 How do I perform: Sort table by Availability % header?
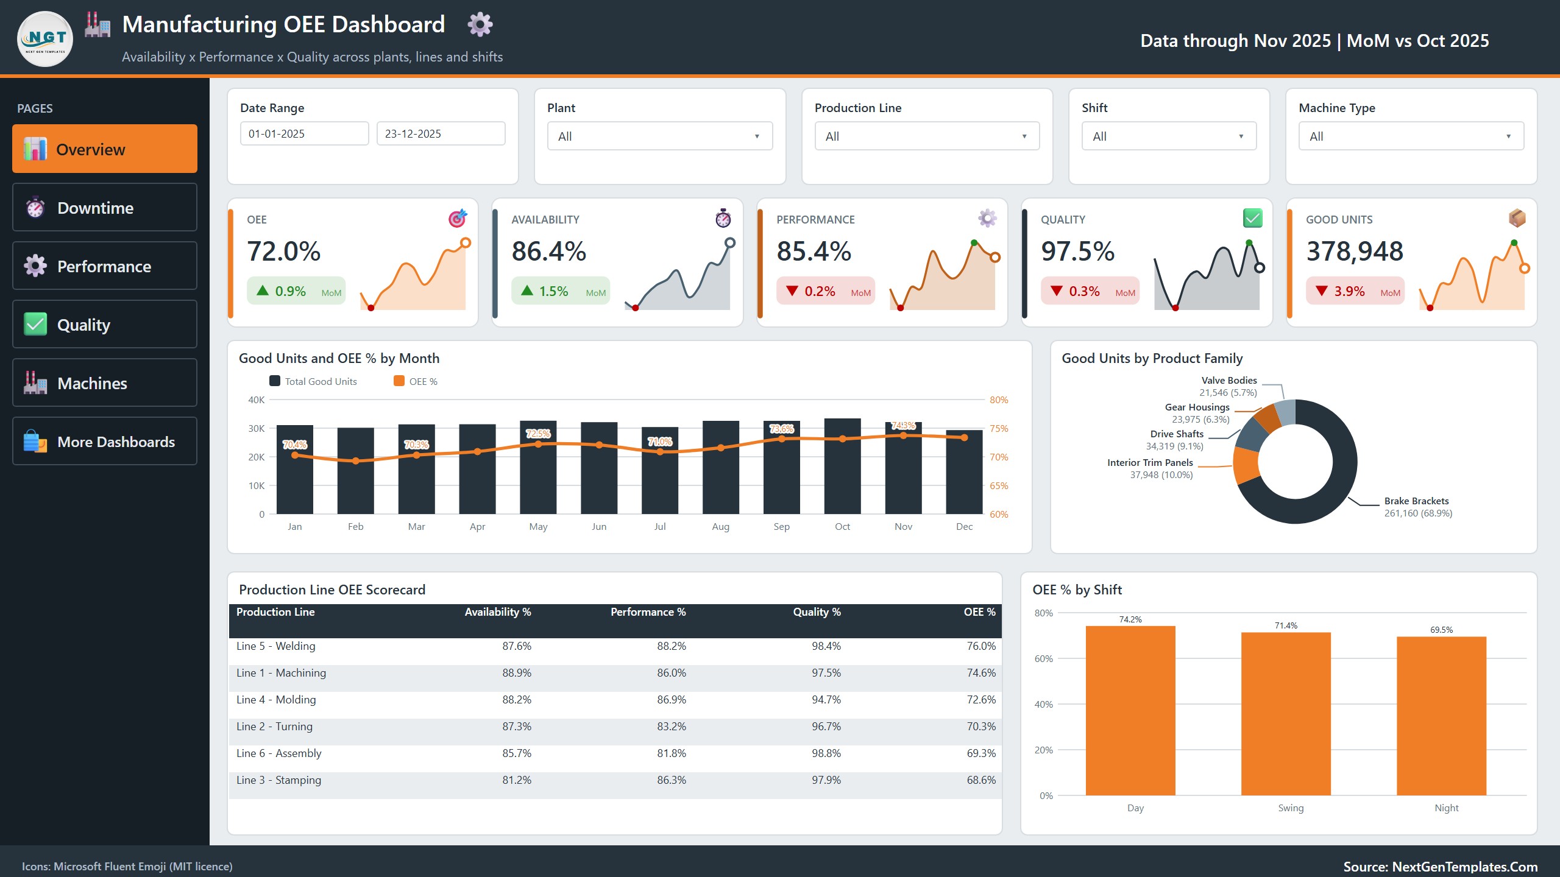[x=497, y=612]
